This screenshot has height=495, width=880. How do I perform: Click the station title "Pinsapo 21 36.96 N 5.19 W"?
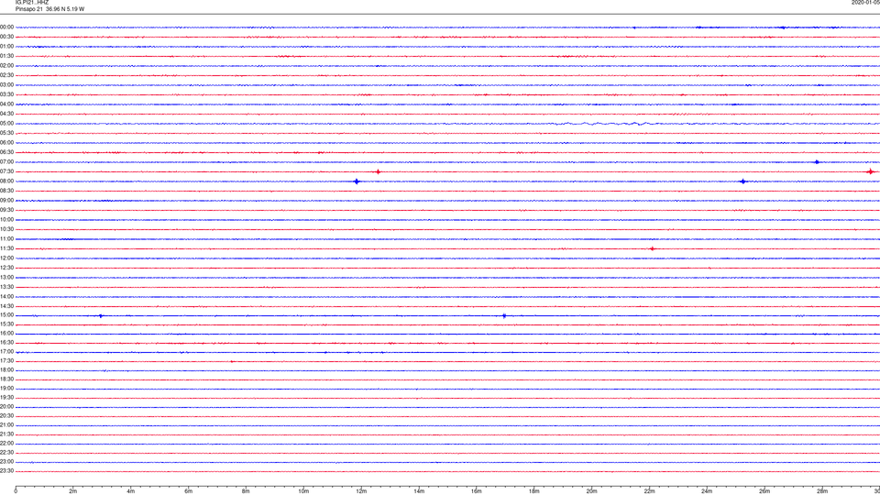pos(49,9)
